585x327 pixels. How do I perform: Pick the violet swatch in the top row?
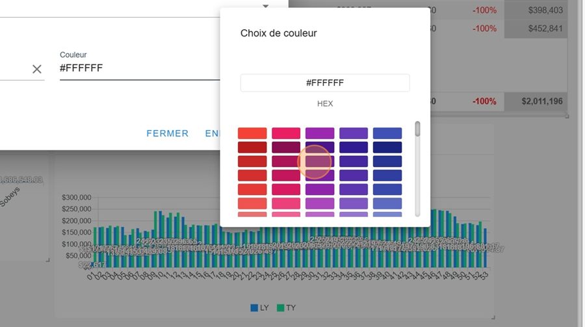coord(354,133)
